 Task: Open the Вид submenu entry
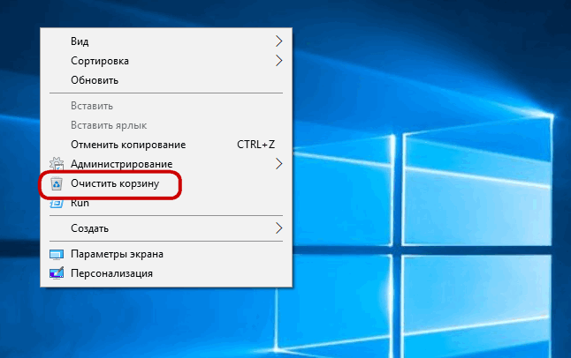click(x=166, y=41)
